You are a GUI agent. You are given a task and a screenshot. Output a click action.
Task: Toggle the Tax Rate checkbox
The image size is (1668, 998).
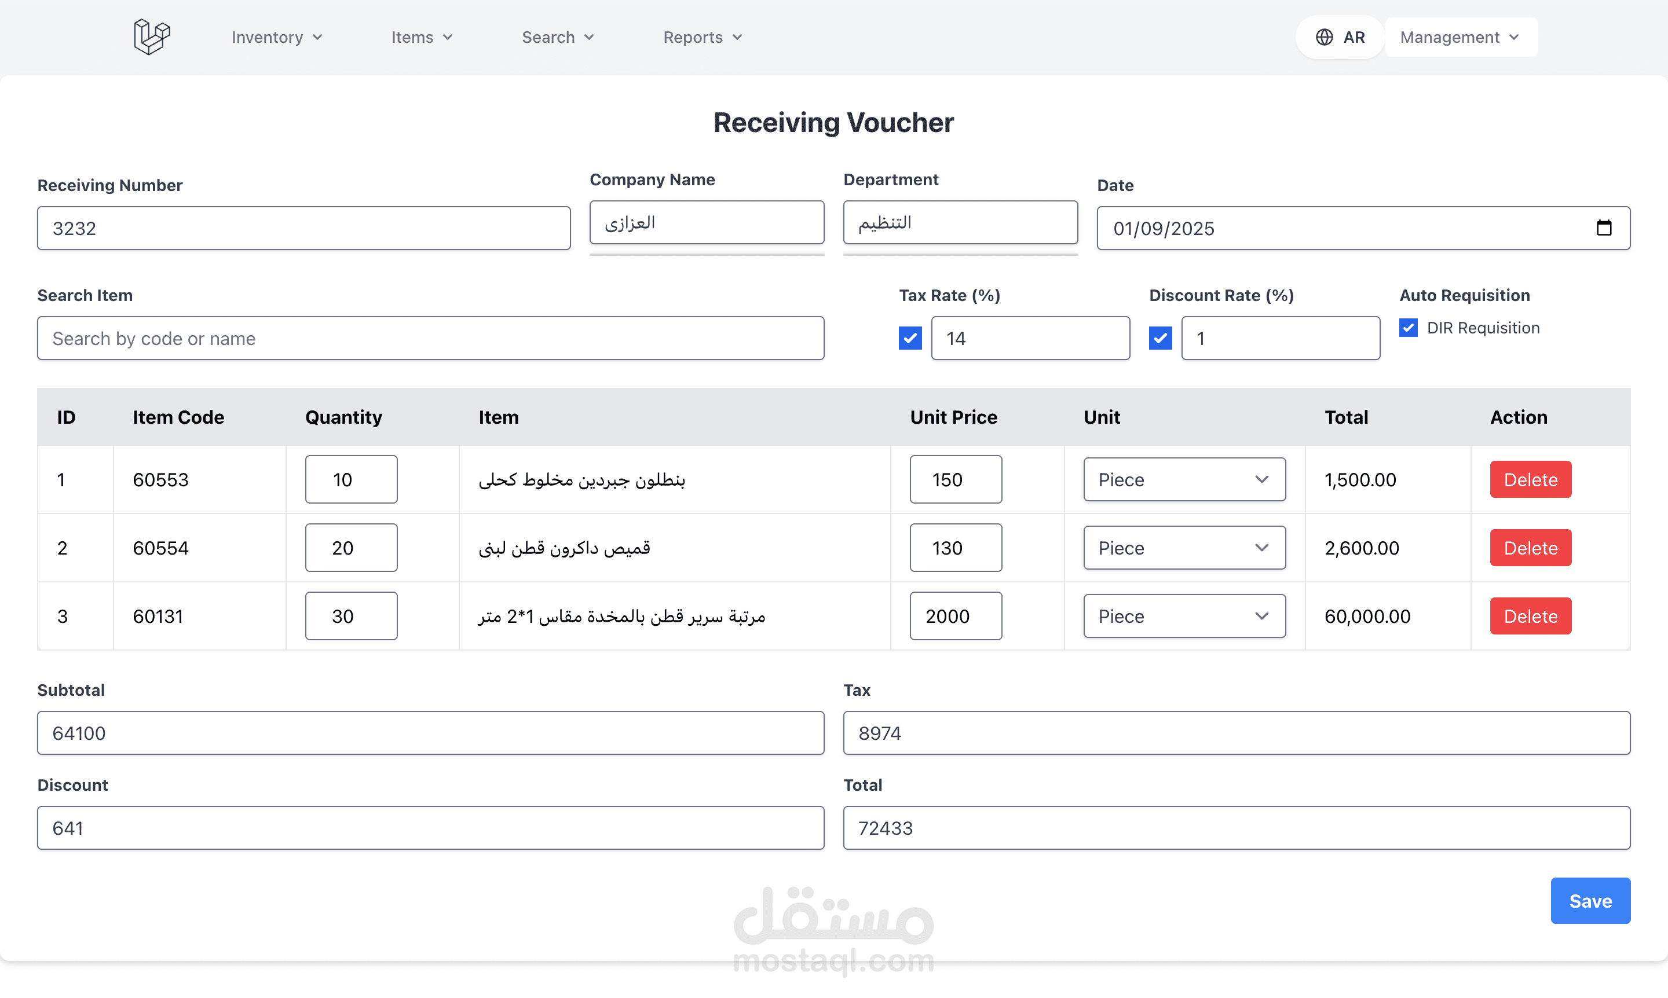click(910, 338)
